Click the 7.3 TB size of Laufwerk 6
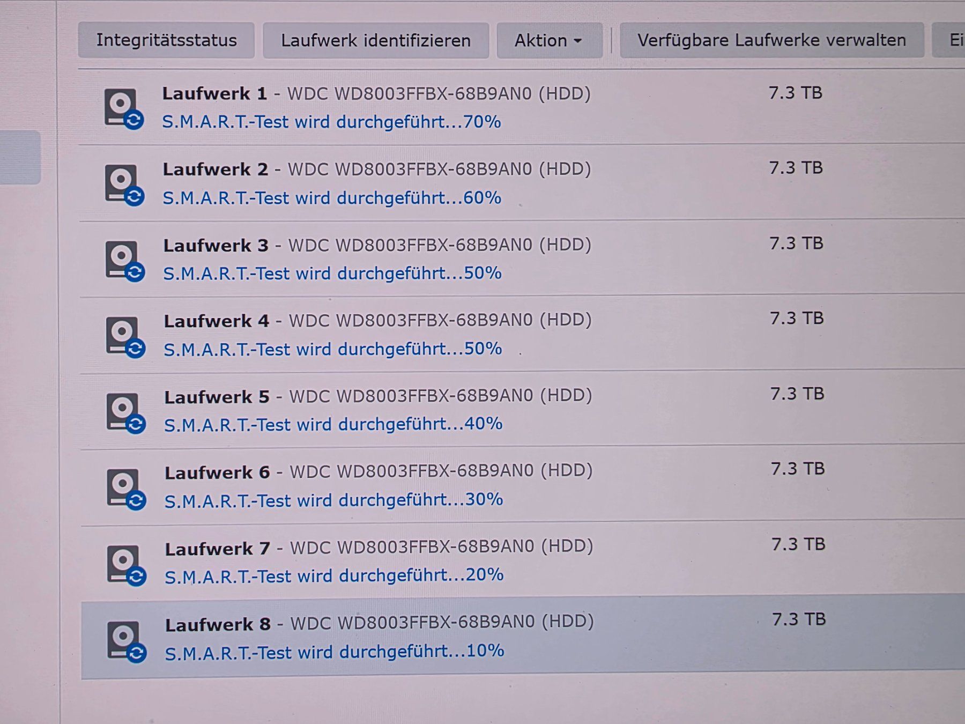 pos(798,469)
